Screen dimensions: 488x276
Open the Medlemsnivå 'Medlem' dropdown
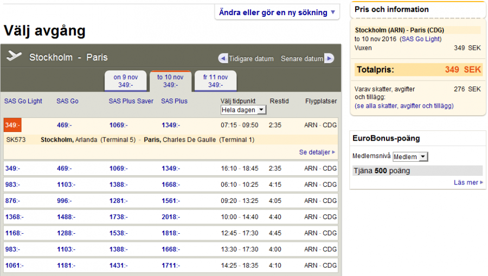(x=410, y=157)
